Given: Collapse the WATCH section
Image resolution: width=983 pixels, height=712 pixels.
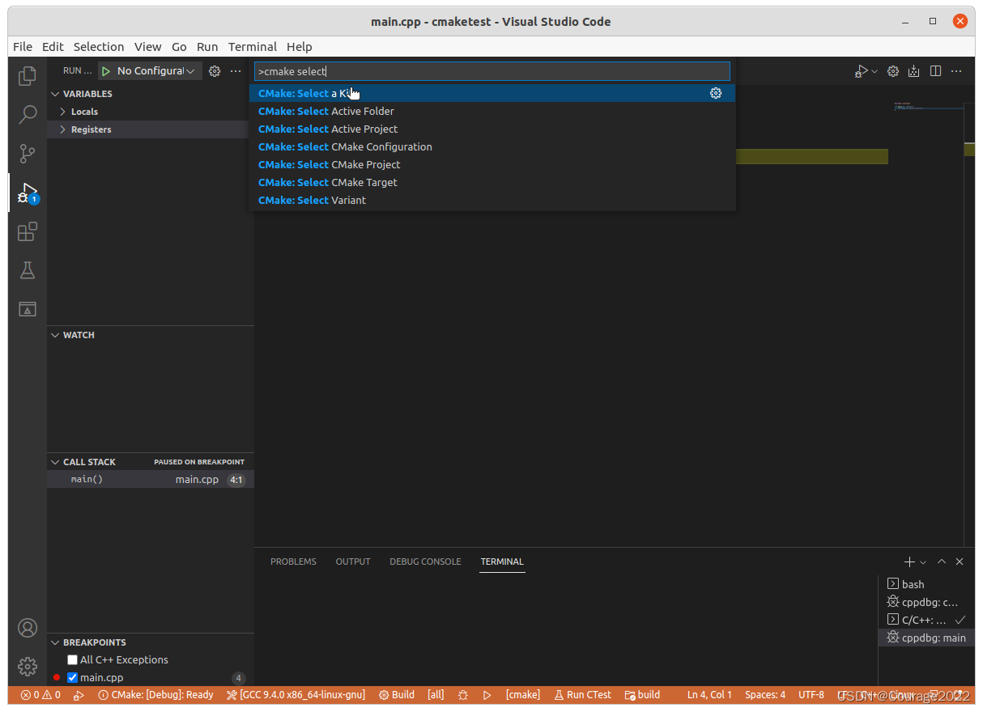Looking at the screenshot, I should click(151, 335).
